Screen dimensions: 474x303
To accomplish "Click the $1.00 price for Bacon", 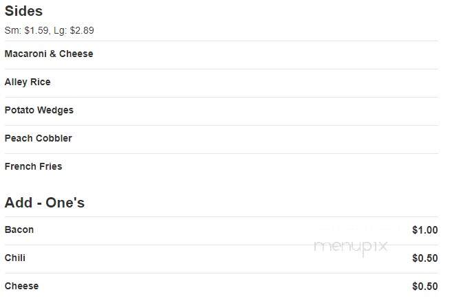I will 424,230.
